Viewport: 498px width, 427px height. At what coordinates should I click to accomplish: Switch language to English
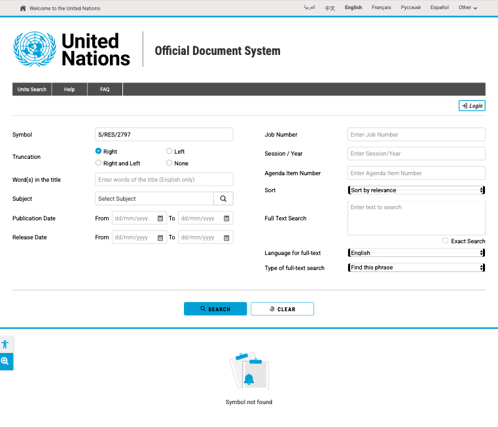pos(353,8)
